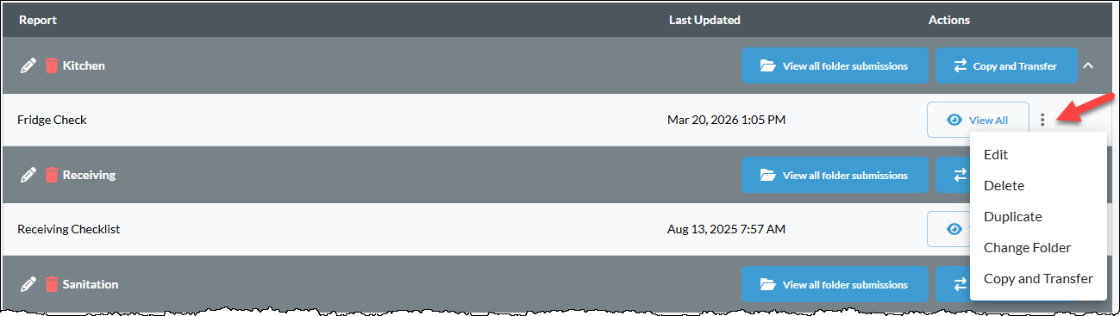The height and width of the screenshot is (316, 1120).
Task: Delete Receiving folder via trash icon
Action: click(52, 175)
